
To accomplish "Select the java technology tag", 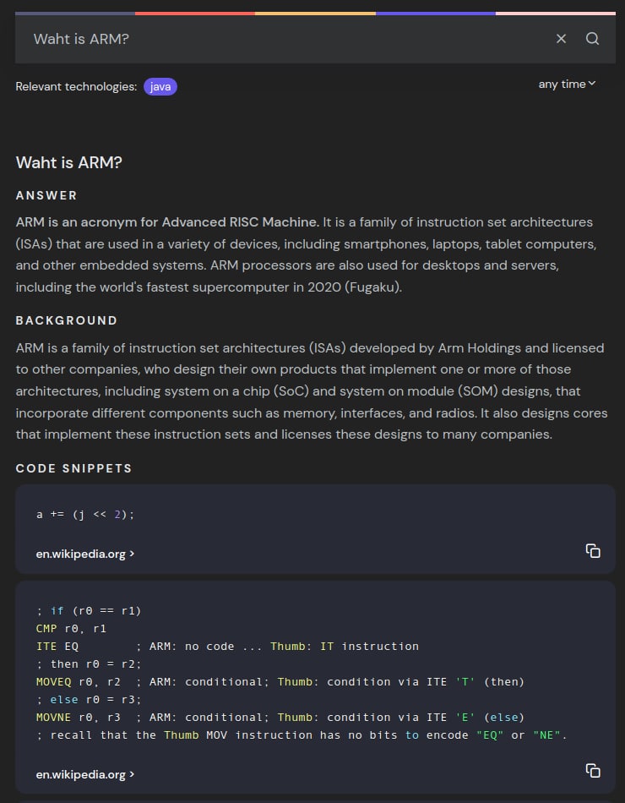I will point(160,86).
